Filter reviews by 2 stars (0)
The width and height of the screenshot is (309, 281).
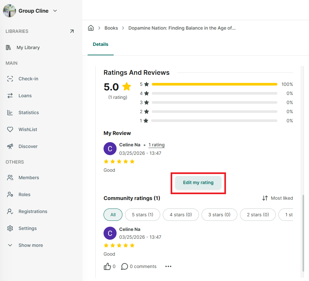tap(258, 215)
